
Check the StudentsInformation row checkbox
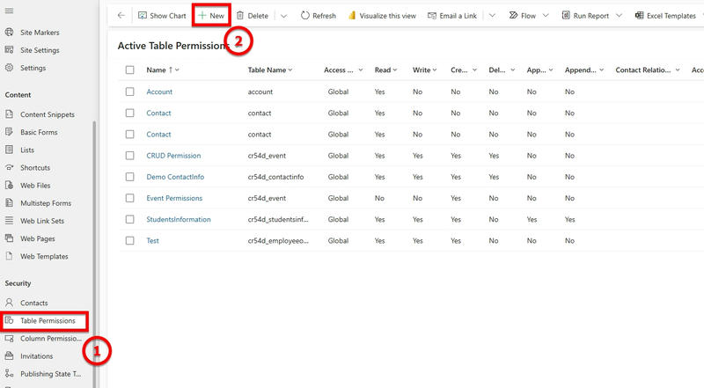click(x=129, y=219)
